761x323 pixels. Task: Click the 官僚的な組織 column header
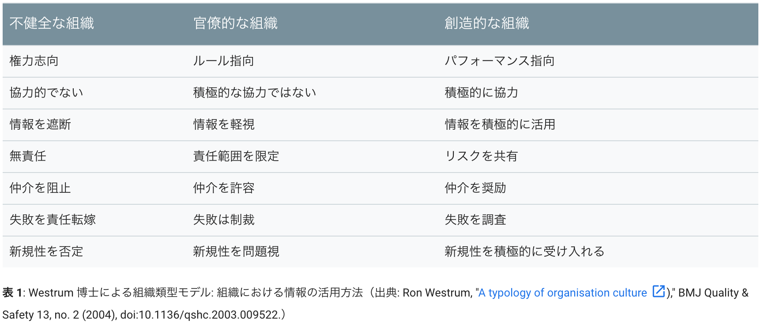tap(312, 23)
